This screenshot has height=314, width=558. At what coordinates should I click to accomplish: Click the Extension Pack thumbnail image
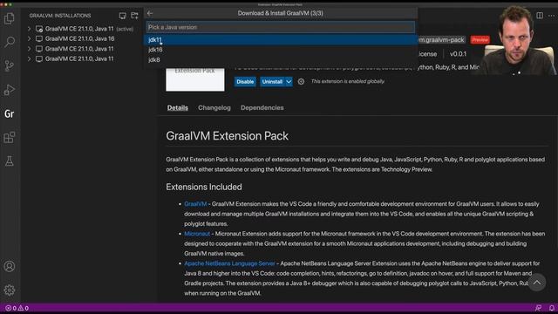(195, 79)
